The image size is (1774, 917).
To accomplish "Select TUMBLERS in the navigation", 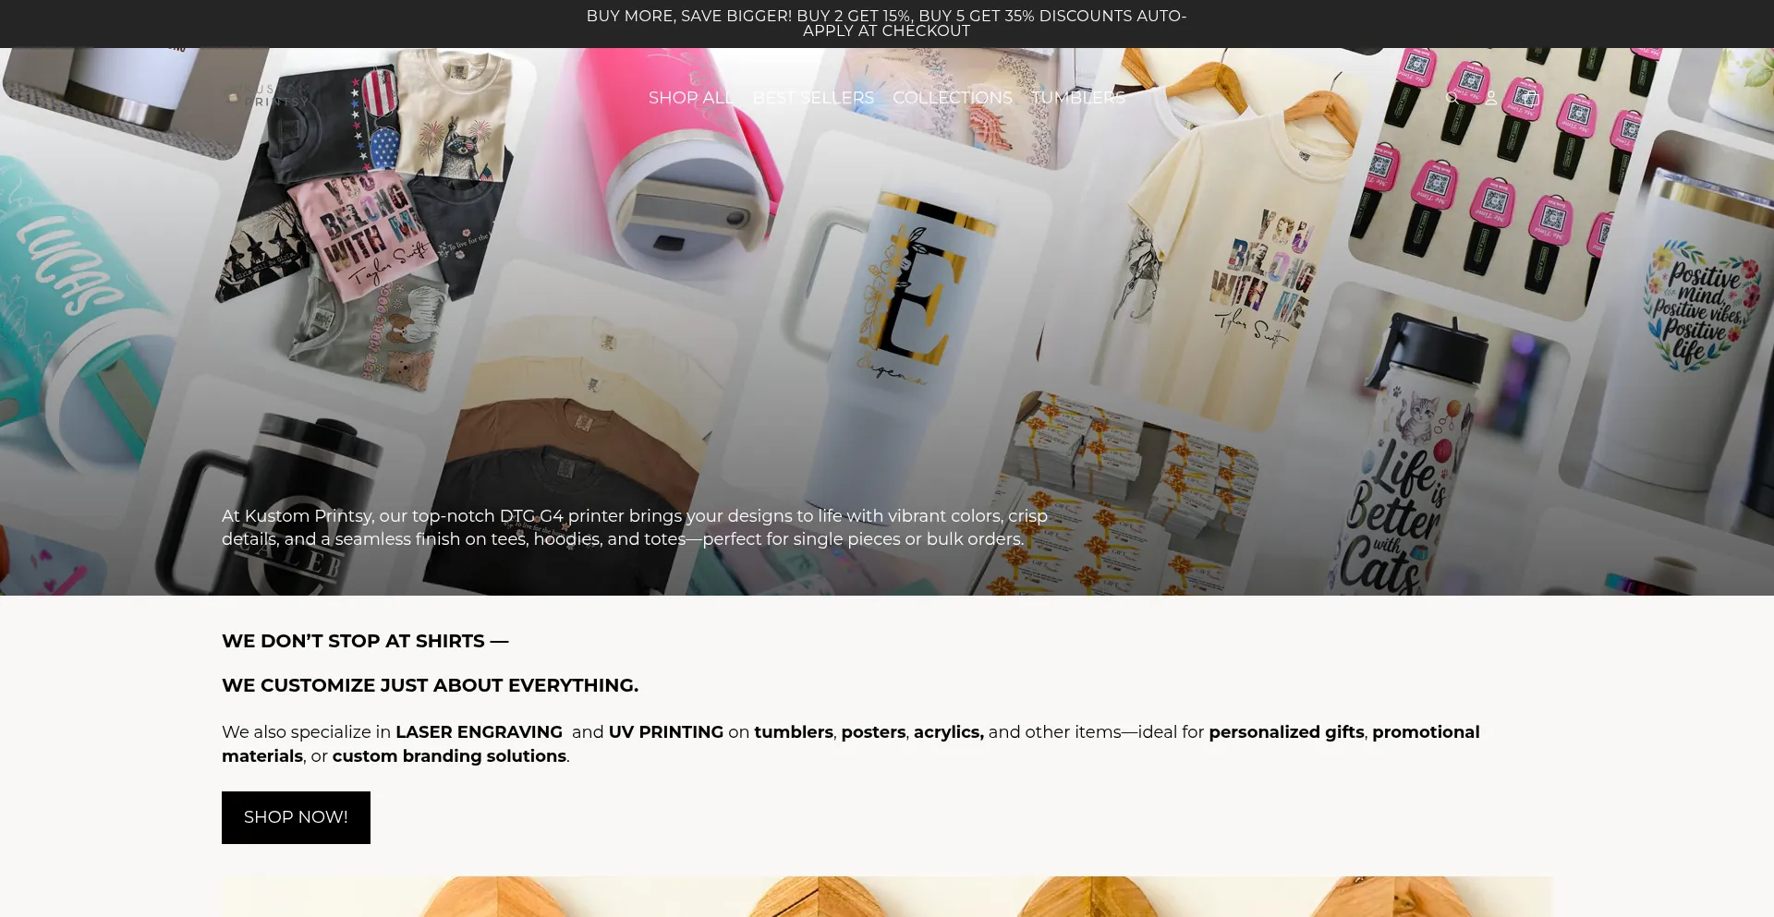I will tap(1078, 98).
